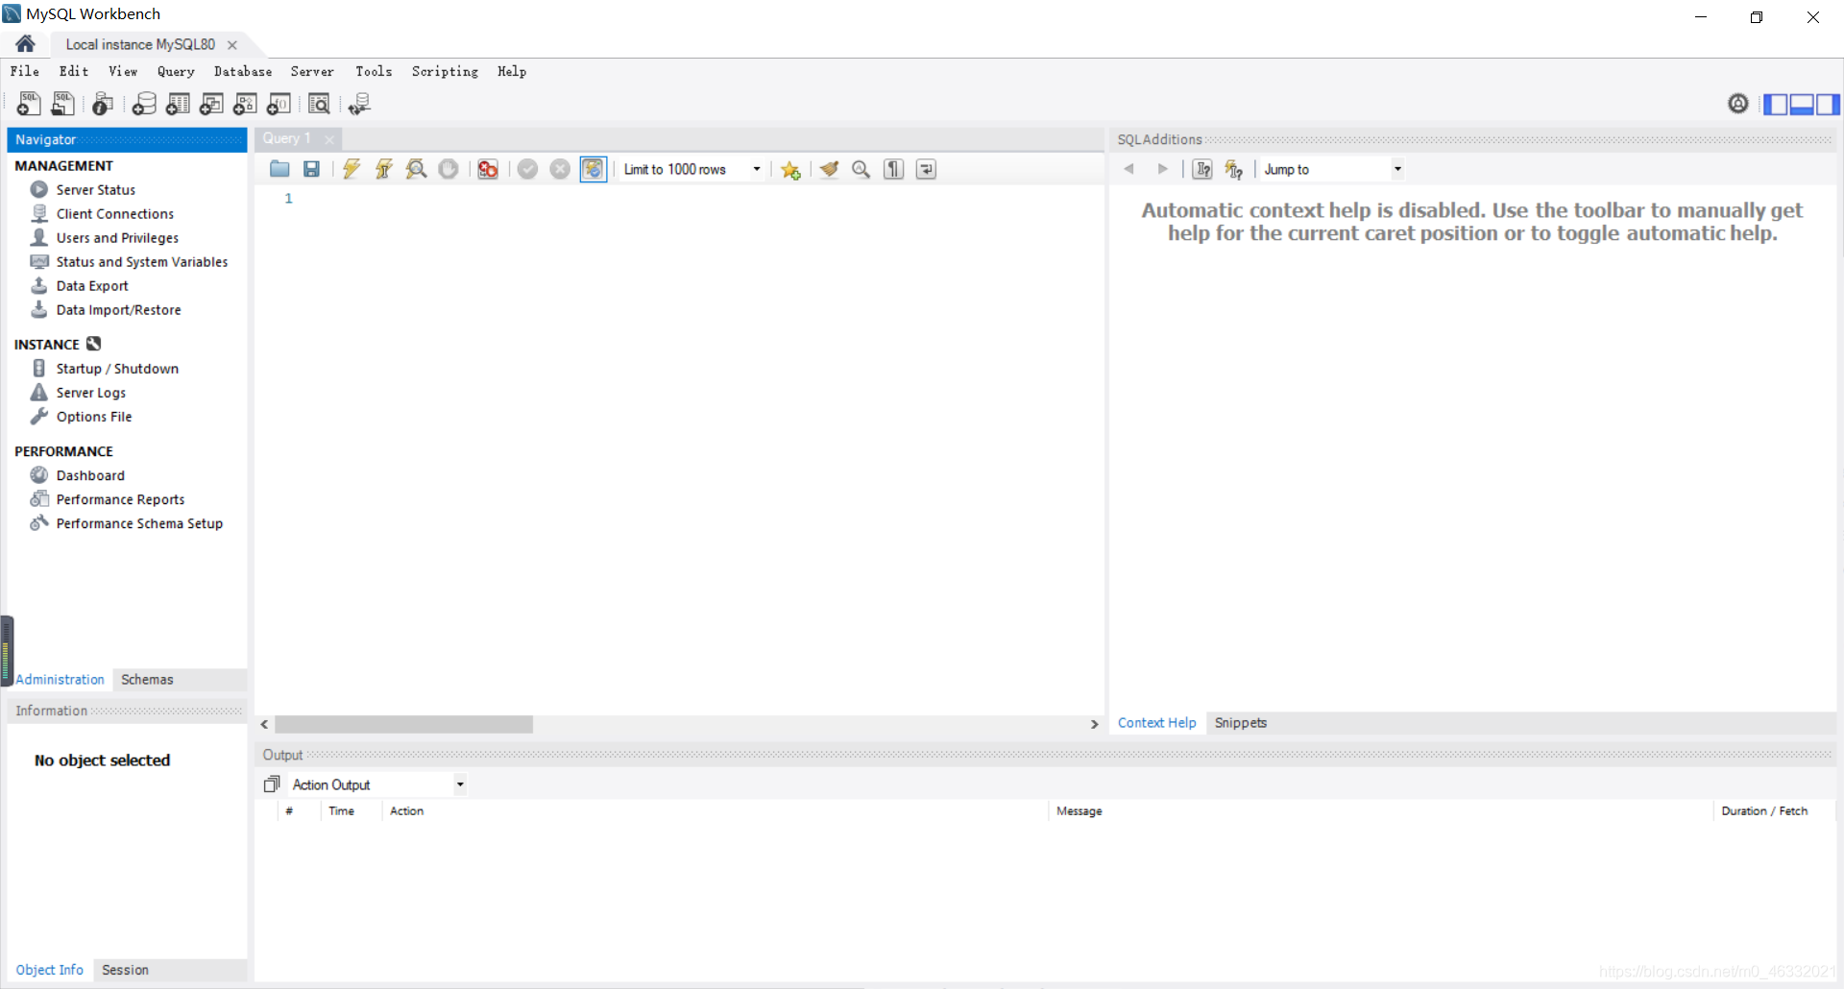The height and width of the screenshot is (989, 1844).
Task: Create a new schema using the database icon
Action: click(x=144, y=104)
